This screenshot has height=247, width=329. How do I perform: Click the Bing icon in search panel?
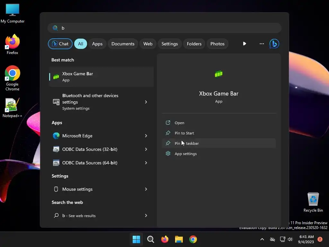274,44
